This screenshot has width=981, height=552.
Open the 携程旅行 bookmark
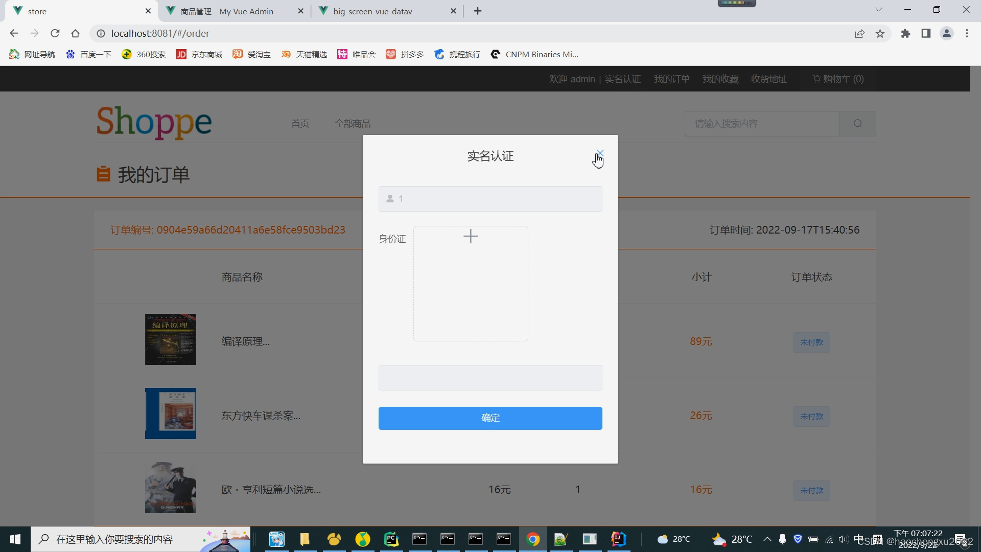pyautogui.click(x=457, y=54)
